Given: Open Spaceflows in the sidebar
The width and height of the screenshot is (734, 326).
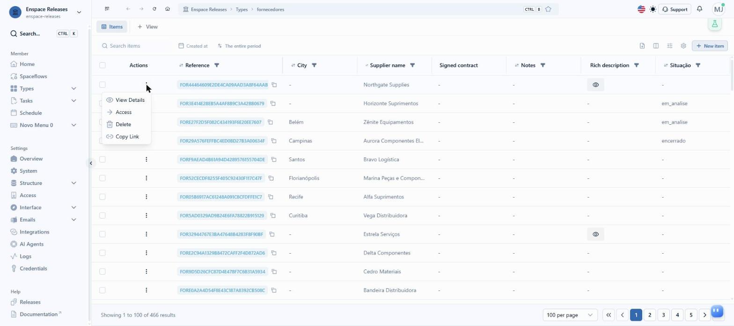Looking at the screenshot, I should click(x=33, y=76).
